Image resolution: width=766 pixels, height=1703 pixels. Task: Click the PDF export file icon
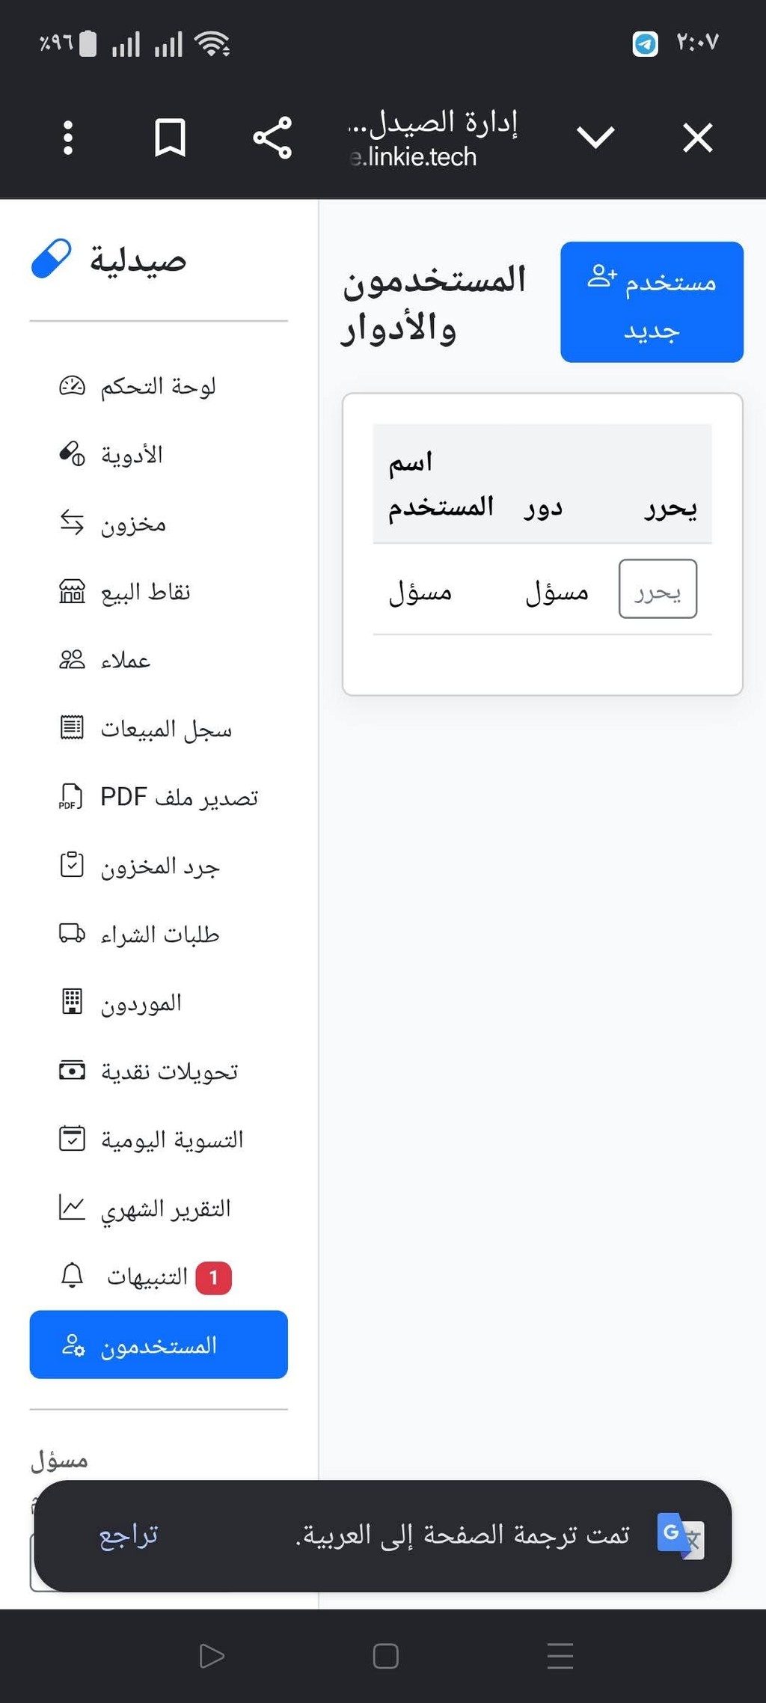(x=72, y=796)
